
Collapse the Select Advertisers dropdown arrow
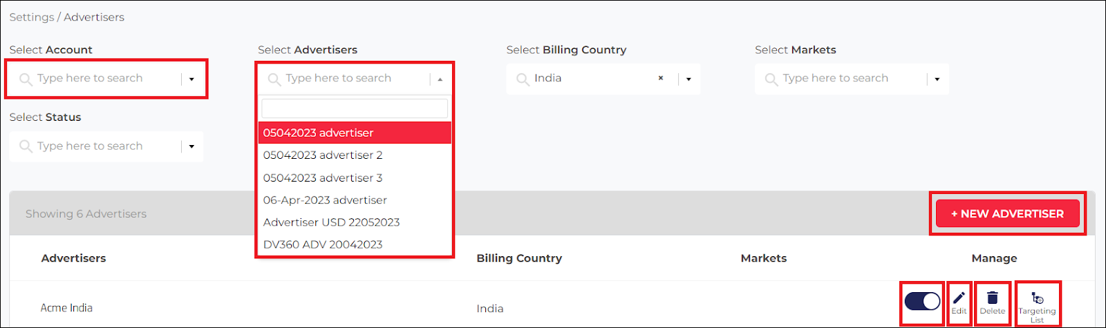pyautogui.click(x=440, y=79)
